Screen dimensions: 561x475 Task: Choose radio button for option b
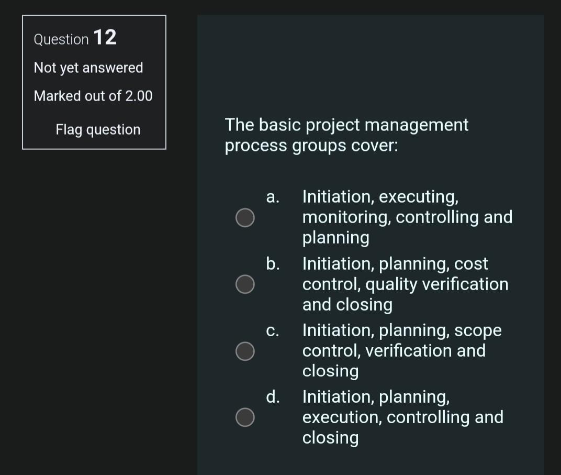[x=245, y=284]
